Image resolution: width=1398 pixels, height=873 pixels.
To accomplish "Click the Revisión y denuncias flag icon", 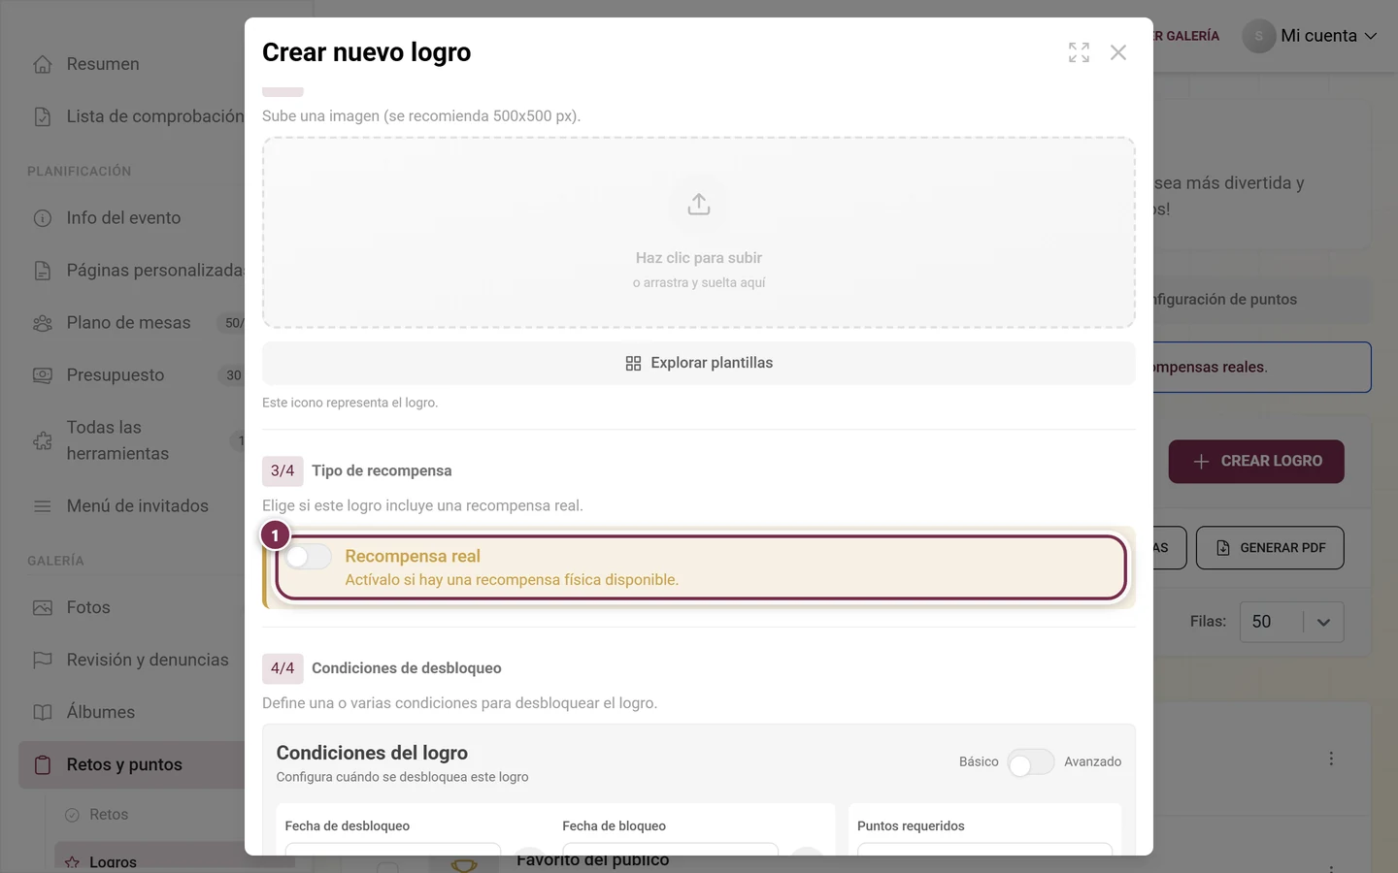I will click(x=43, y=660).
